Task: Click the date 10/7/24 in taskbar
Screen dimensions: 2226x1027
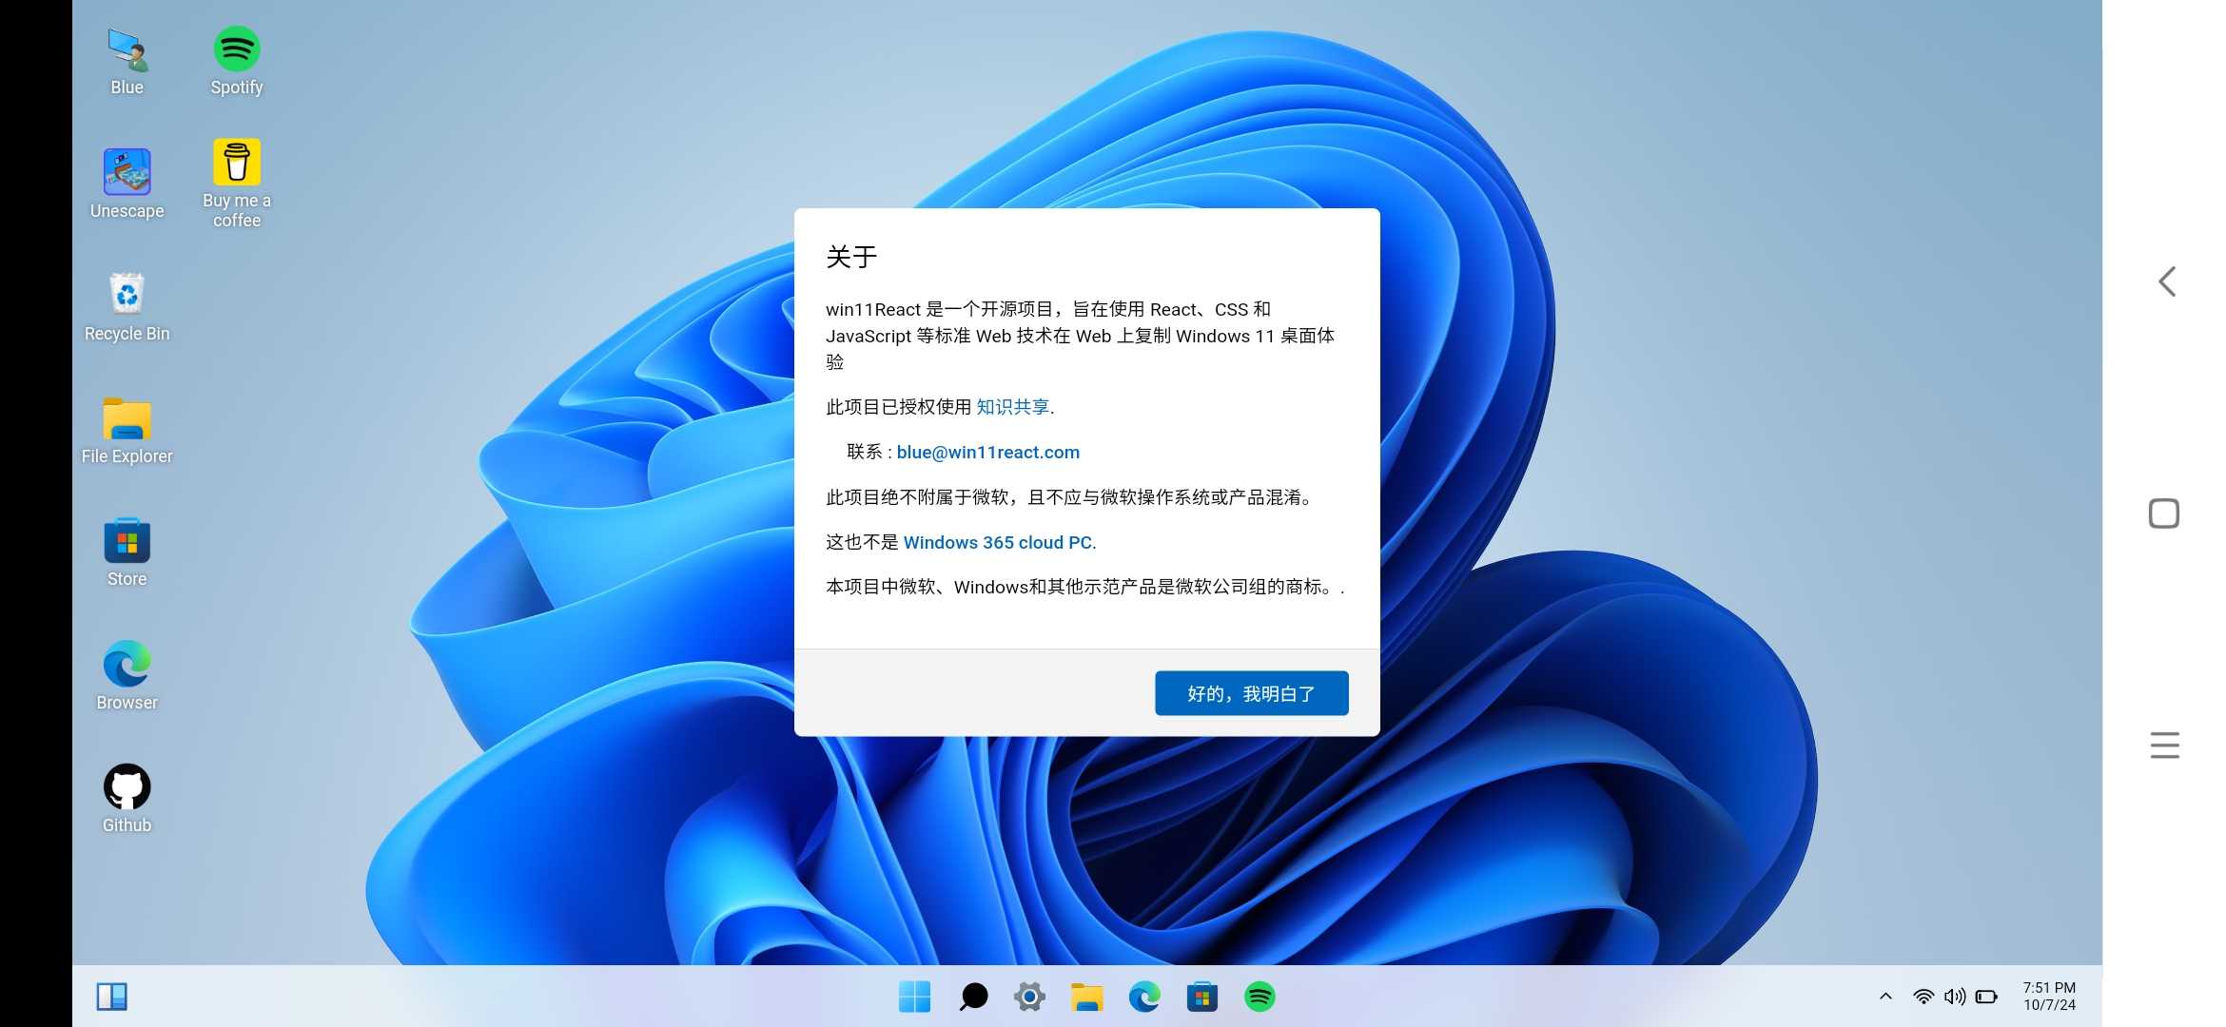Action: click(x=2049, y=1005)
